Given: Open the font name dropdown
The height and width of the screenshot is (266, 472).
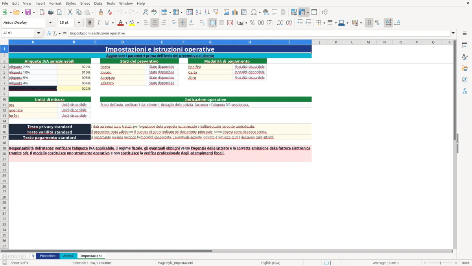Looking at the screenshot, I should pos(50,23).
